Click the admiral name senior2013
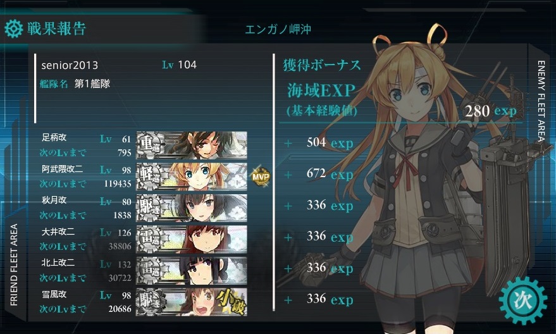This screenshot has width=556, height=334. (70, 65)
